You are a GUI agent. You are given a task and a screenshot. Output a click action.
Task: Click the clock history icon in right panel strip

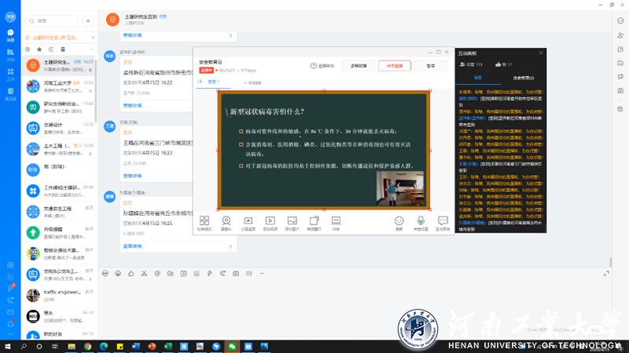[620, 49]
